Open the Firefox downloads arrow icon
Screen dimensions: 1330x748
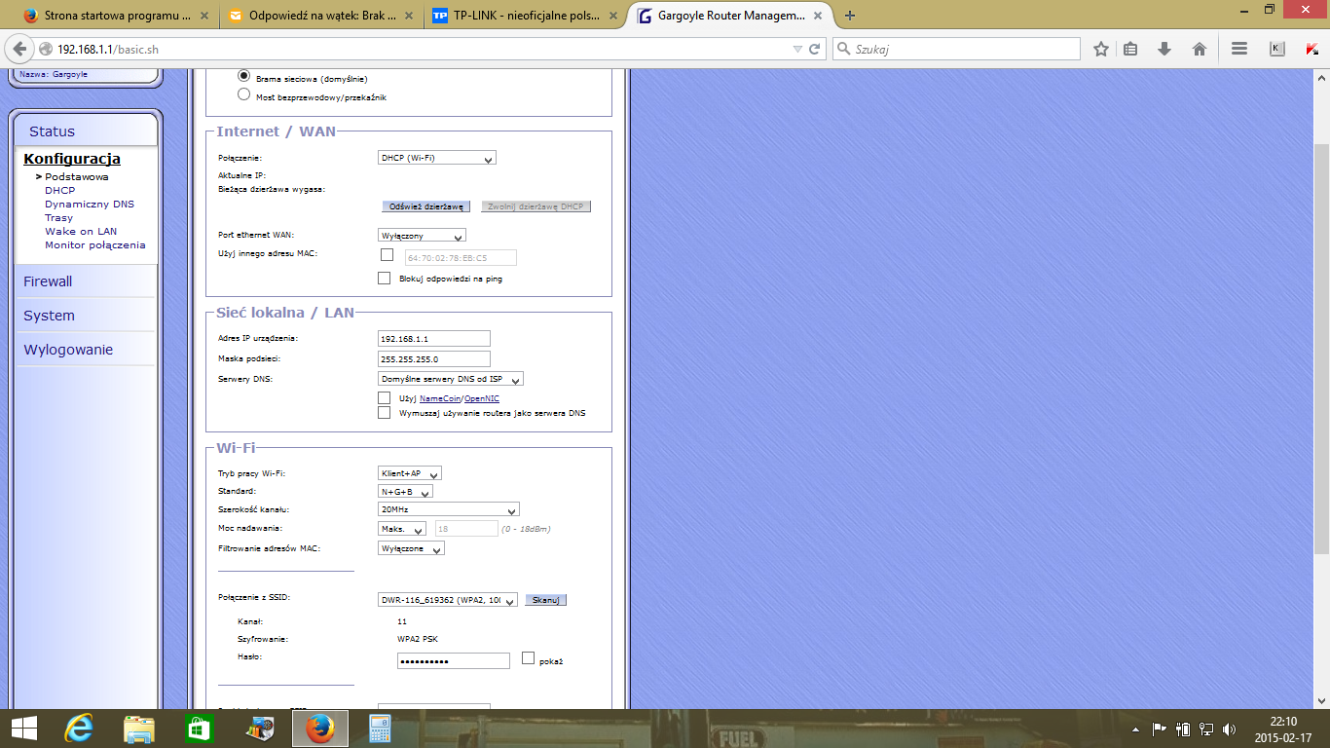point(1164,49)
